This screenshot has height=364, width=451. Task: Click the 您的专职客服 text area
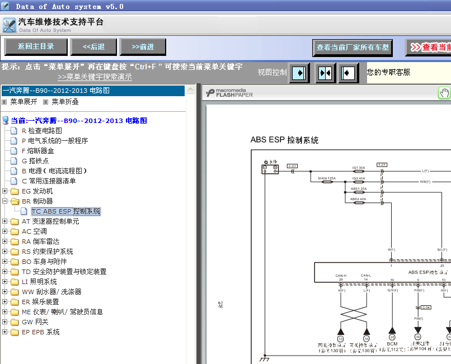388,72
